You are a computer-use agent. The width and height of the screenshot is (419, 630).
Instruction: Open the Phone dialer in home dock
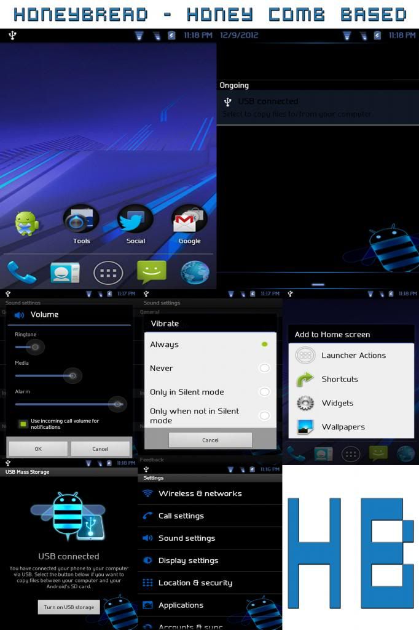coord(21,272)
